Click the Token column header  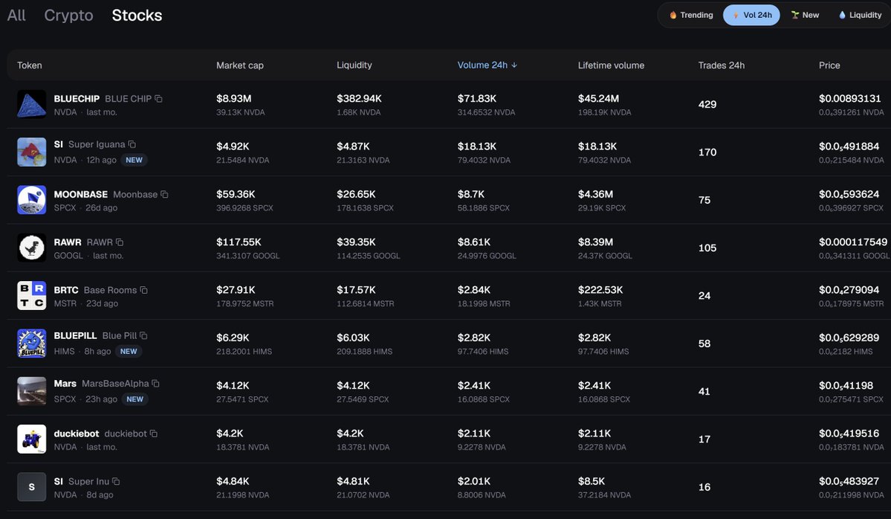30,65
